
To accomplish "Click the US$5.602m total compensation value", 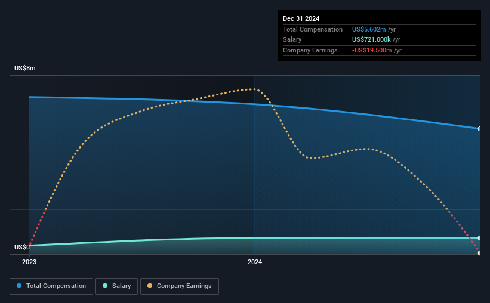I will coord(369,29).
